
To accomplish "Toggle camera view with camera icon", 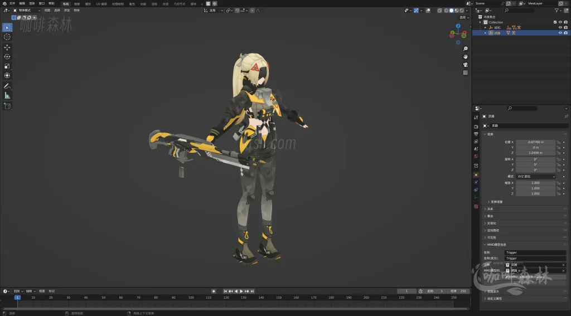I will (x=466, y=65).
